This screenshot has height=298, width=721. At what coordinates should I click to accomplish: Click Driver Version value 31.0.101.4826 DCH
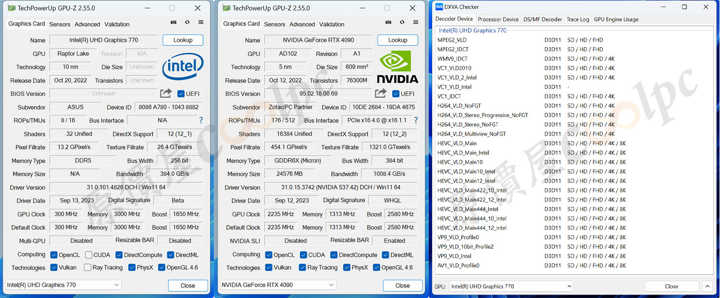[x=126, y=187]
